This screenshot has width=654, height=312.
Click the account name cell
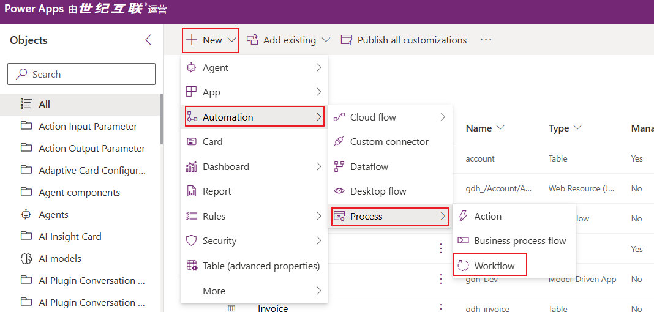(480, 158)
